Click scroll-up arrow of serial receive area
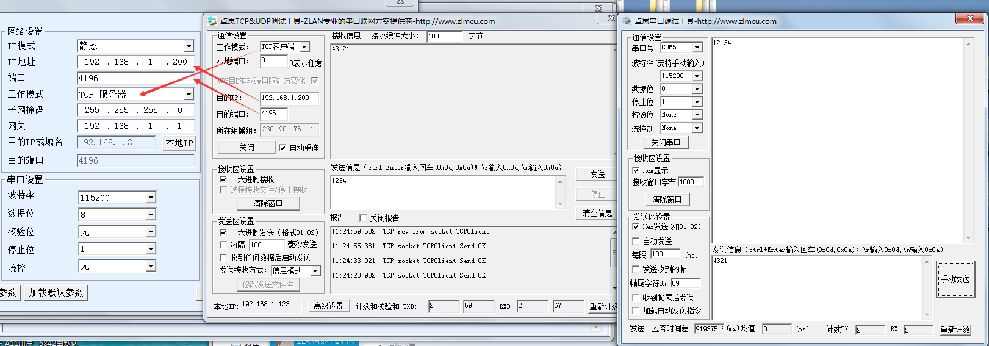 968,44
